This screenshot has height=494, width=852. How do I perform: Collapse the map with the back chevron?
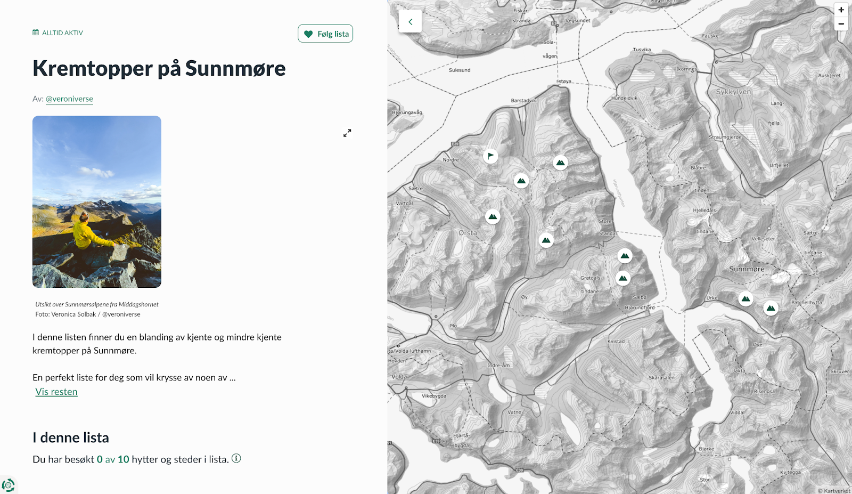pos(410,22)
